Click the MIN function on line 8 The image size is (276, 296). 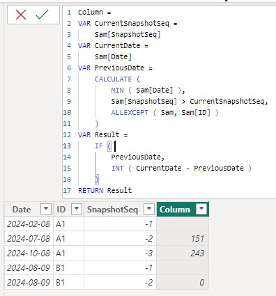point(117,90)
